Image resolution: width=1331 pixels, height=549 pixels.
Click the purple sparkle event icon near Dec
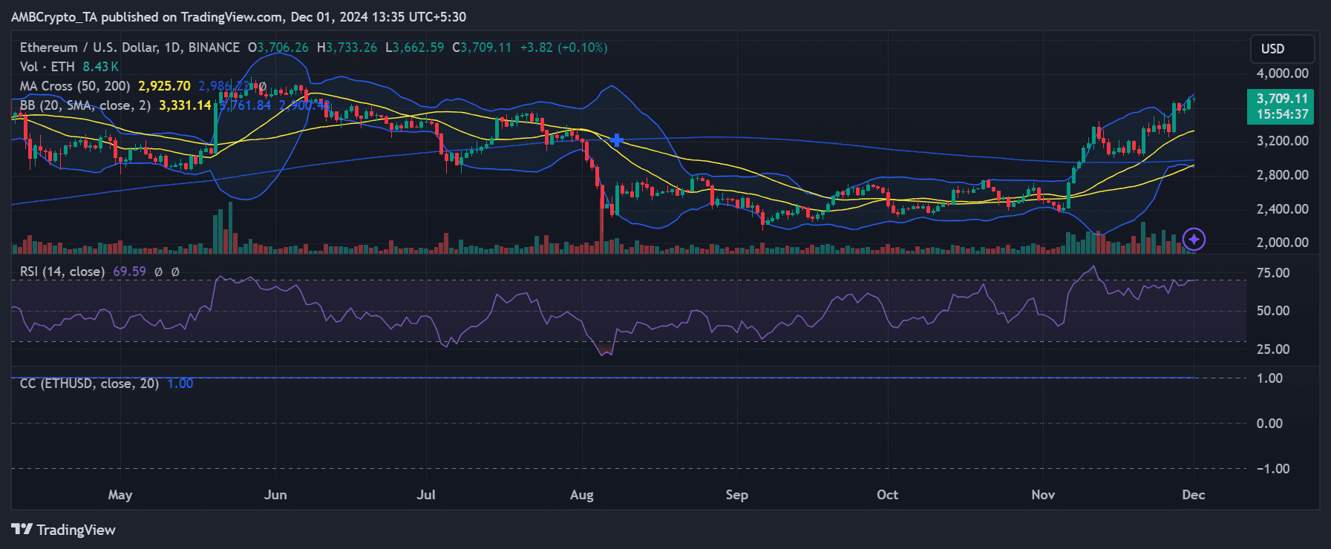[1194, 239]
